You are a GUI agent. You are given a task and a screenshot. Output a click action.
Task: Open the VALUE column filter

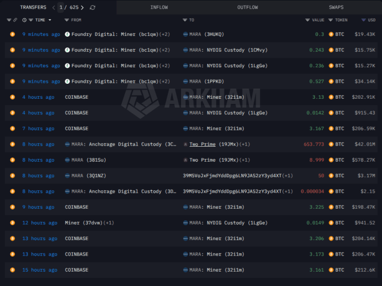coord(308,20)
